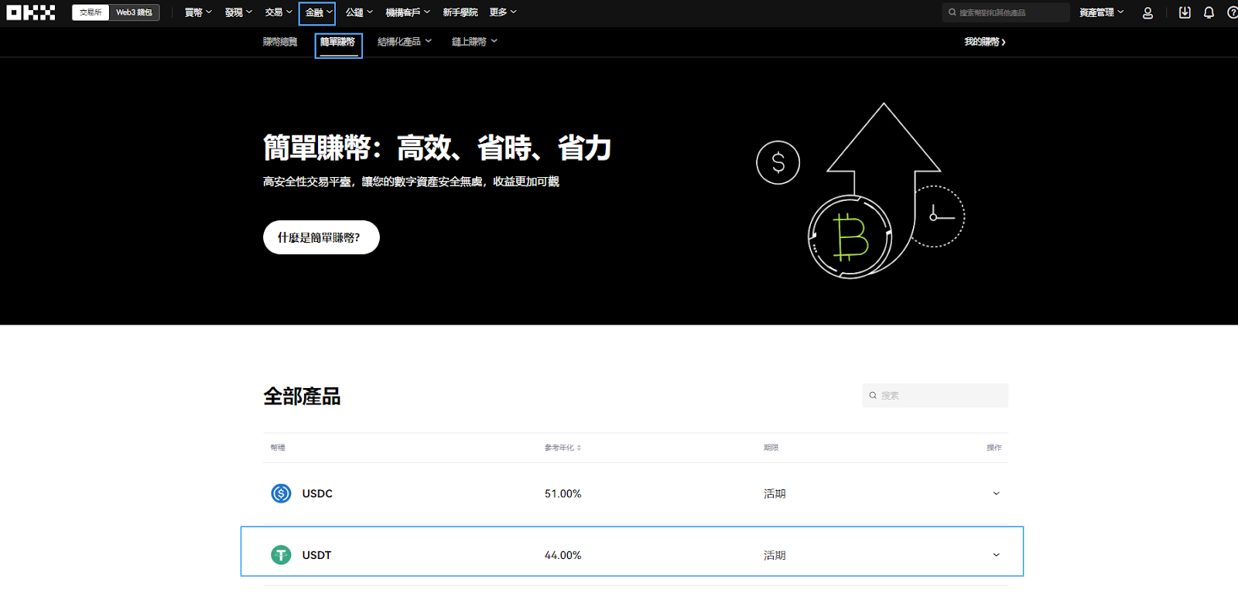Click the USDT coin icon

(281, 555)
